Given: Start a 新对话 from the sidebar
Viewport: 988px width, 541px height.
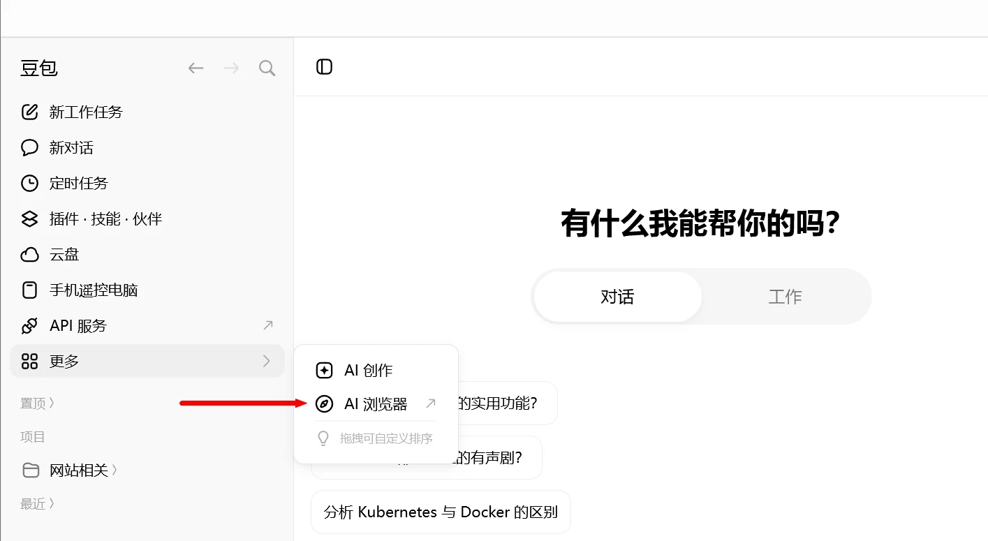Looking at the screenshot, I should pyautogui.click(x=147, y=147).
